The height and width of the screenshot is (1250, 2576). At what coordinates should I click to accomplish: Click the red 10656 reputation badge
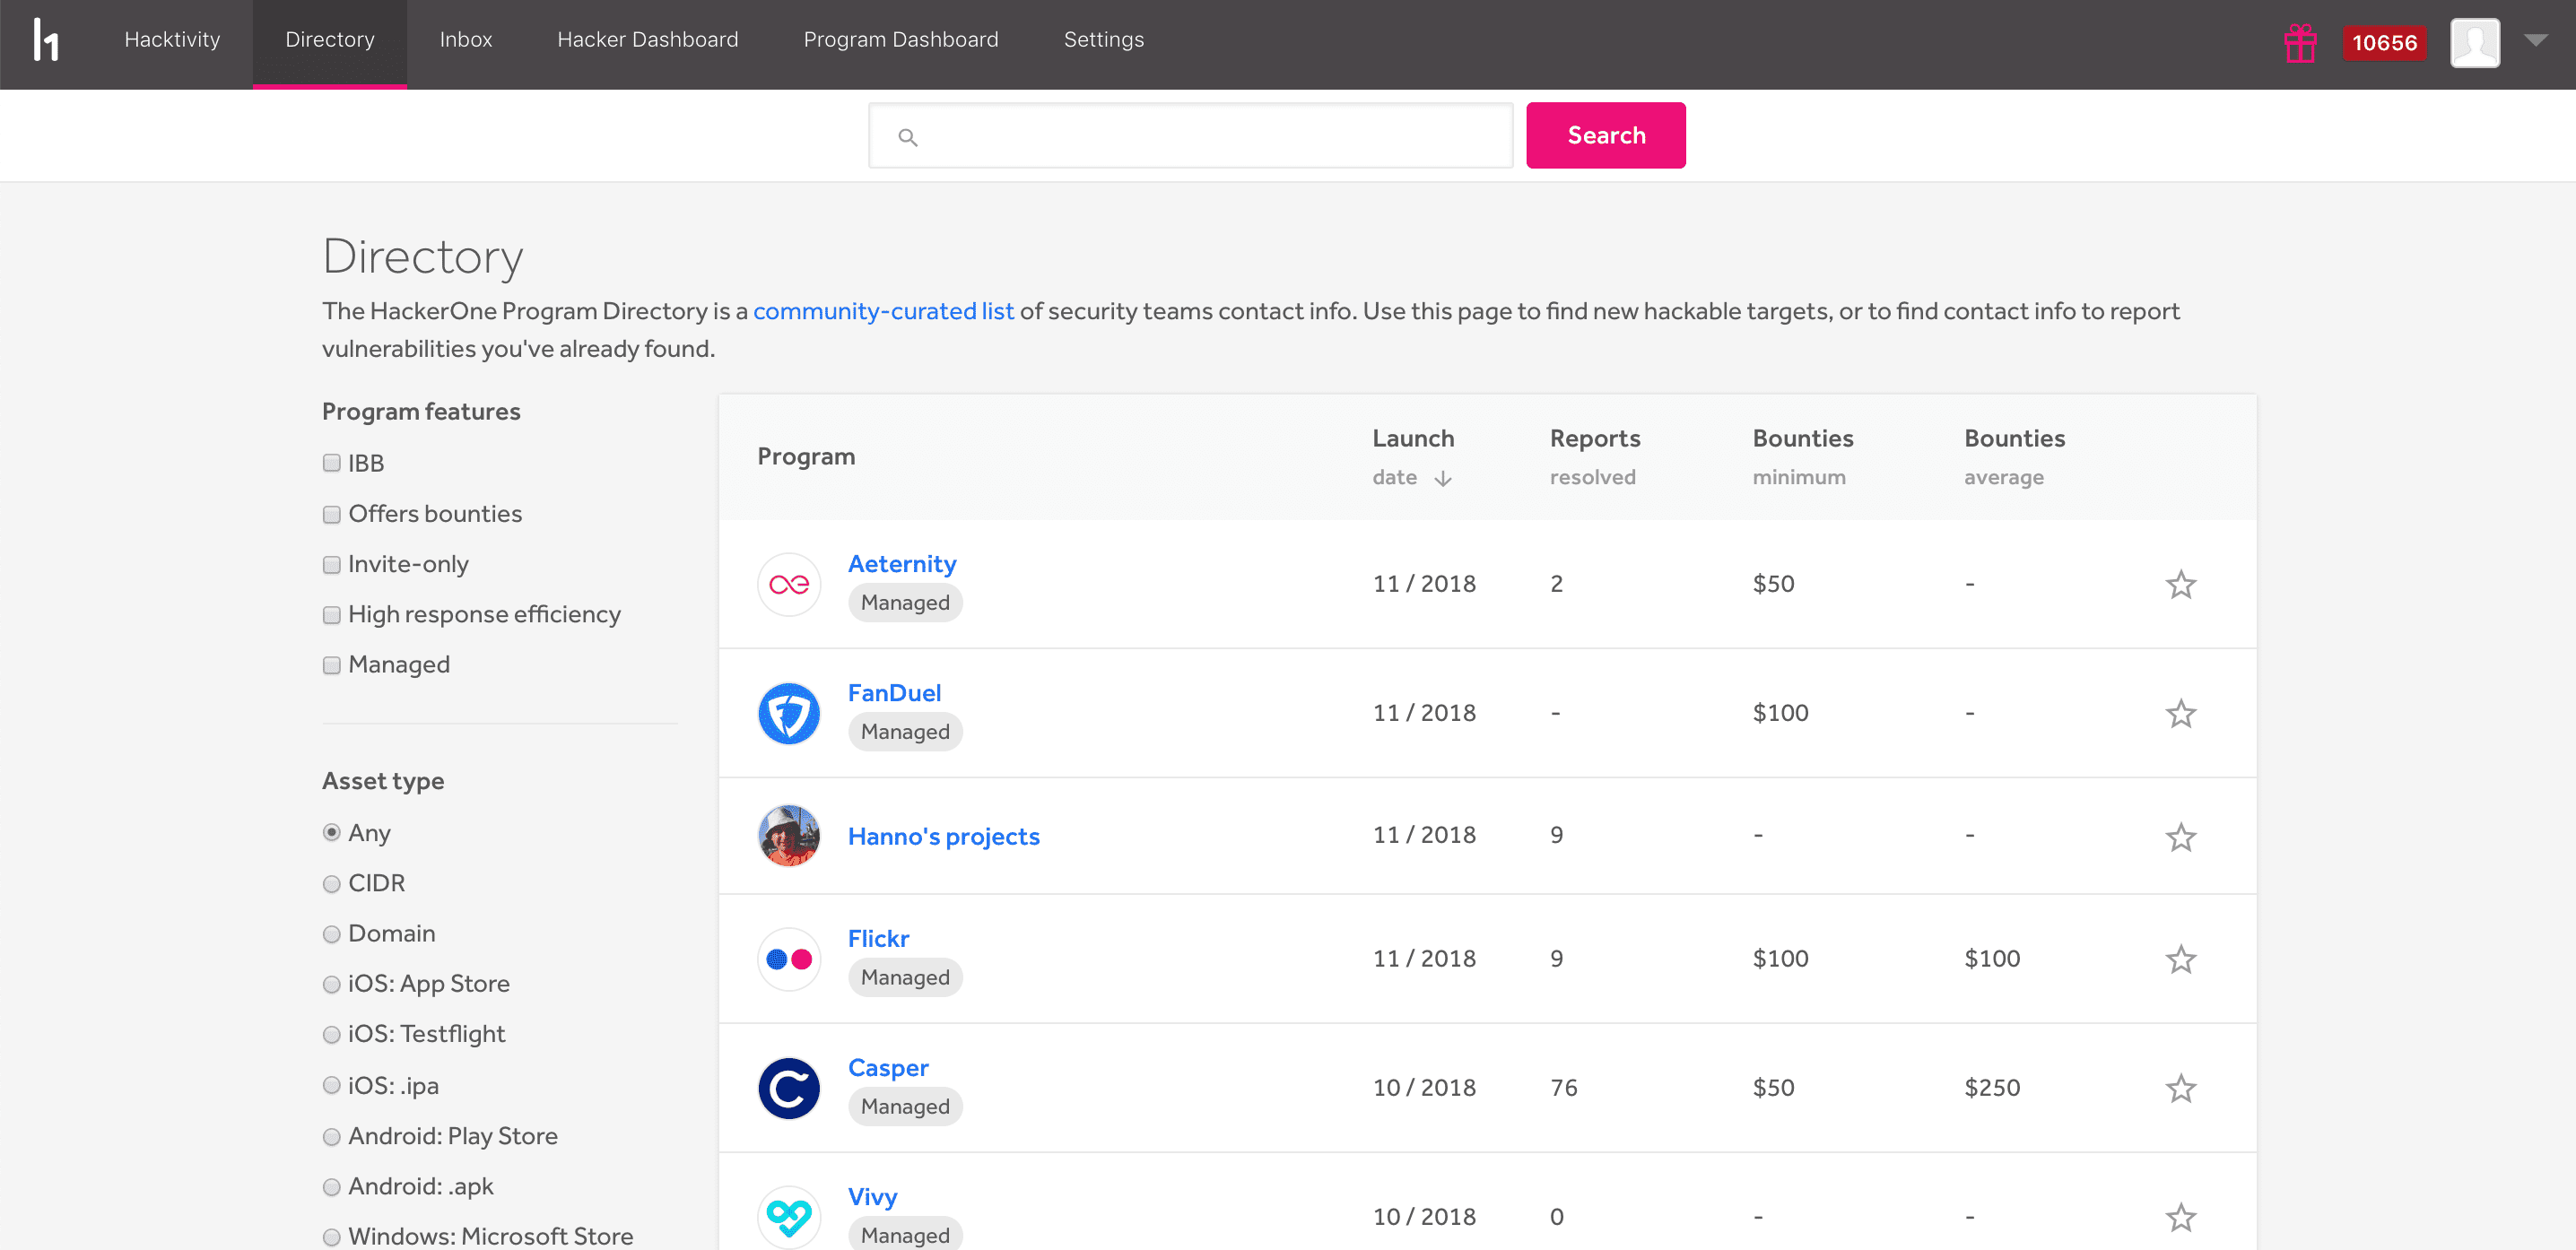pos(2384,43)
